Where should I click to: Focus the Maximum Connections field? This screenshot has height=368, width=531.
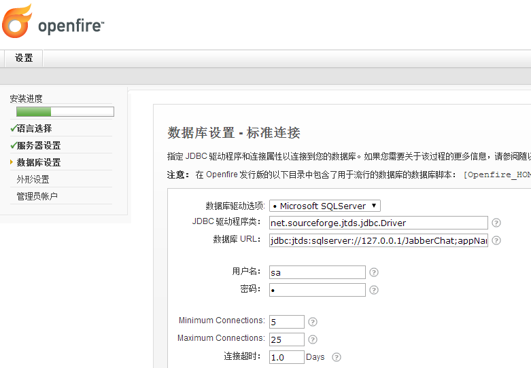point(287,339)
